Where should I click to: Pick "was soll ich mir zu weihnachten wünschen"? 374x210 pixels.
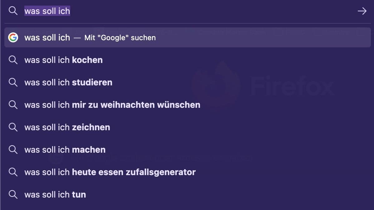click(x=112, y=105)
